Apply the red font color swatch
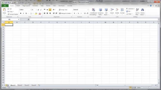 click(40, 13)
